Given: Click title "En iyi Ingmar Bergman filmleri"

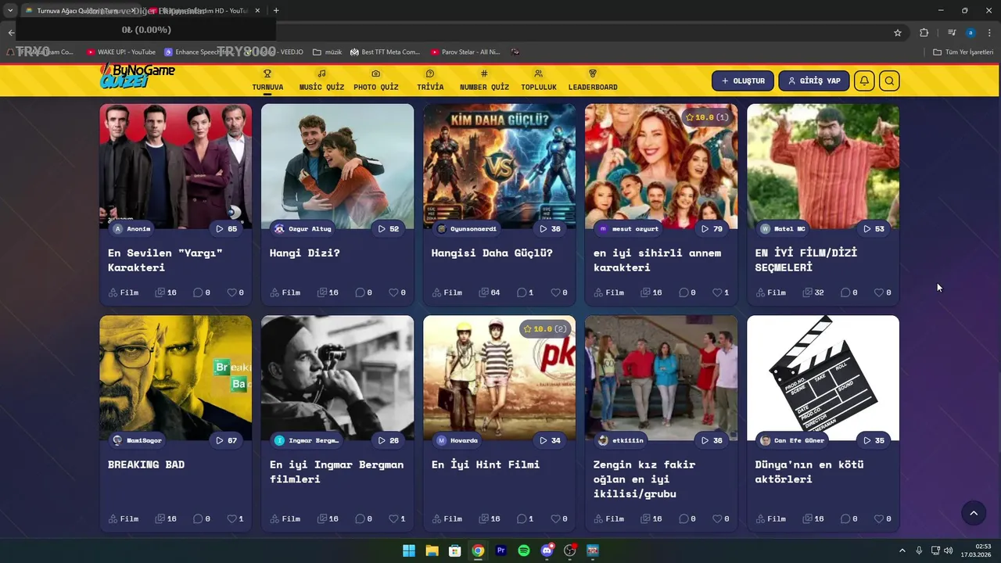Looking at the screenshot, I should (x=336, y=472).
